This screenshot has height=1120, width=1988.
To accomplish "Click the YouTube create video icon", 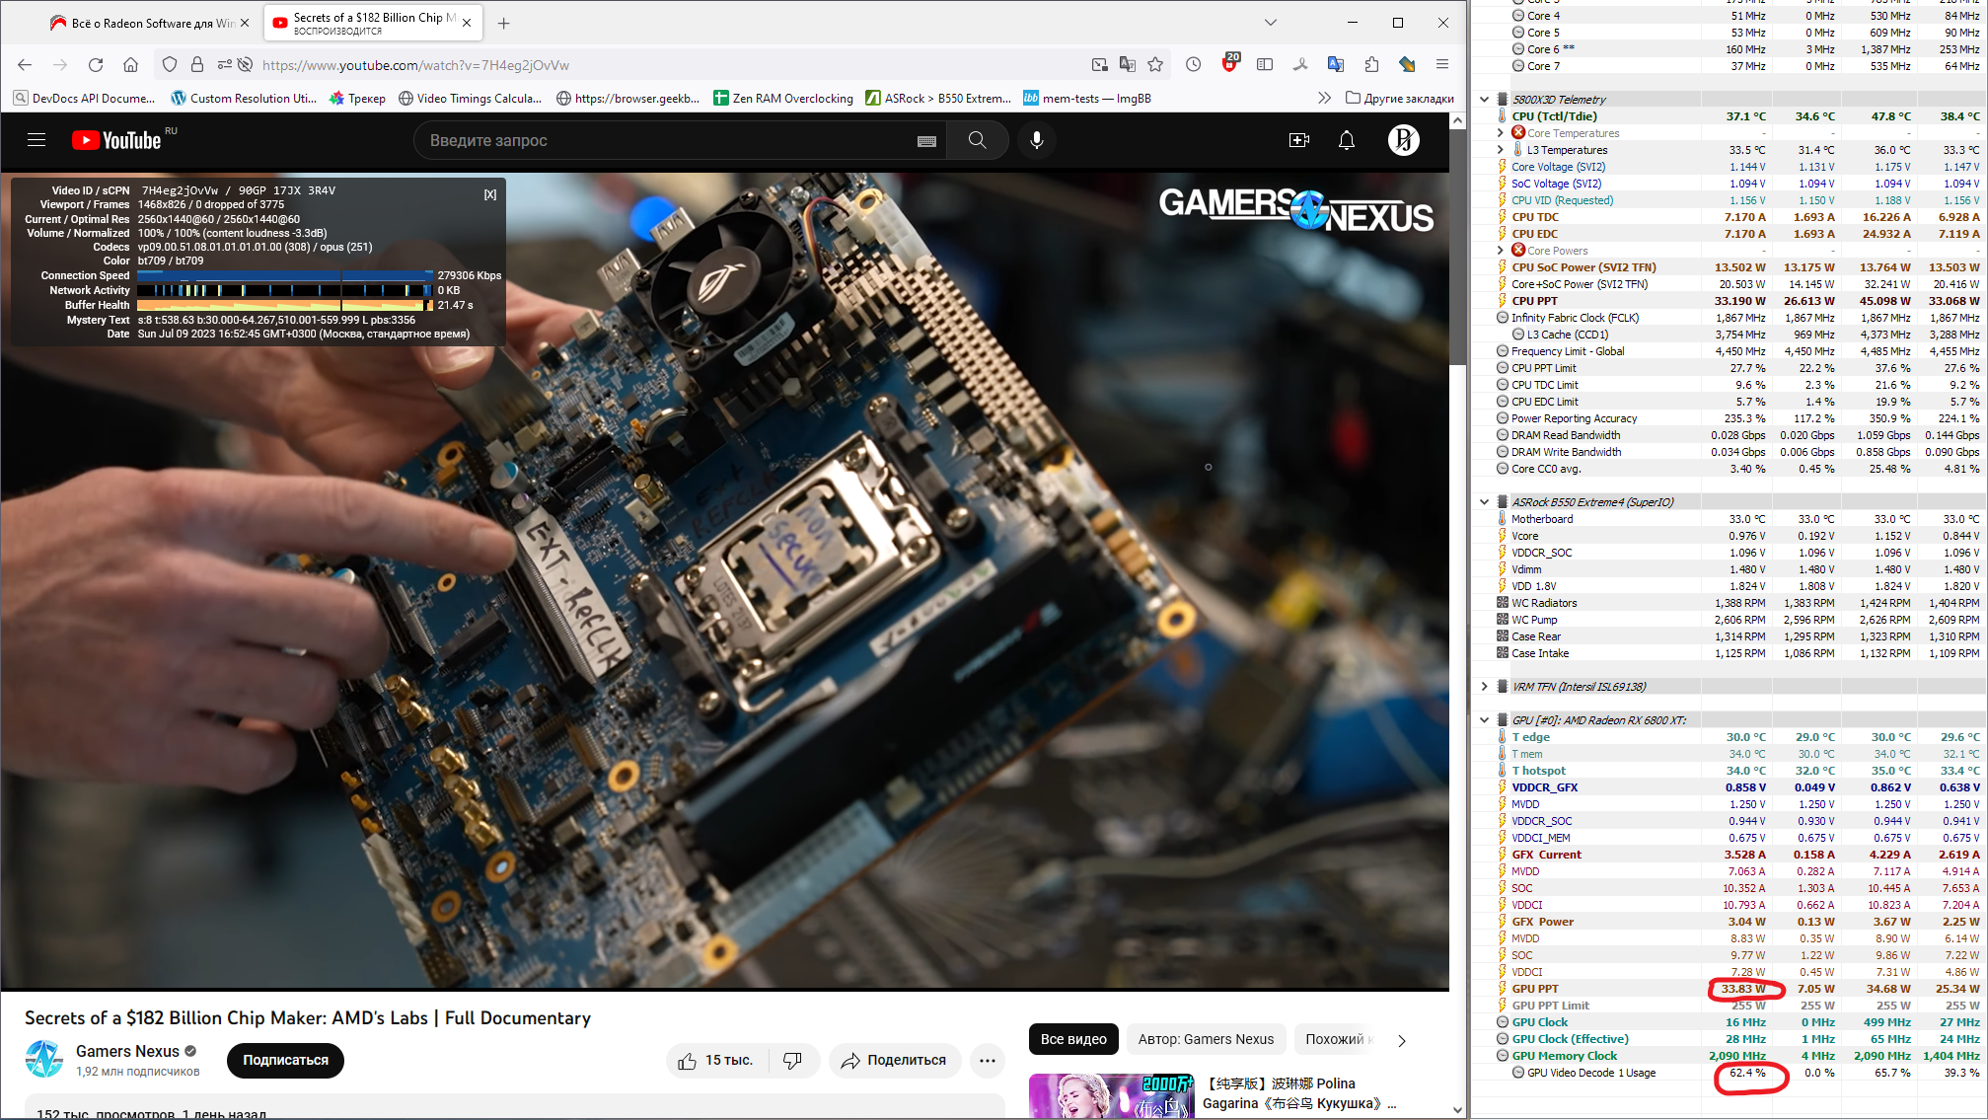I will pyautogui.click(x=1298, y=140).
